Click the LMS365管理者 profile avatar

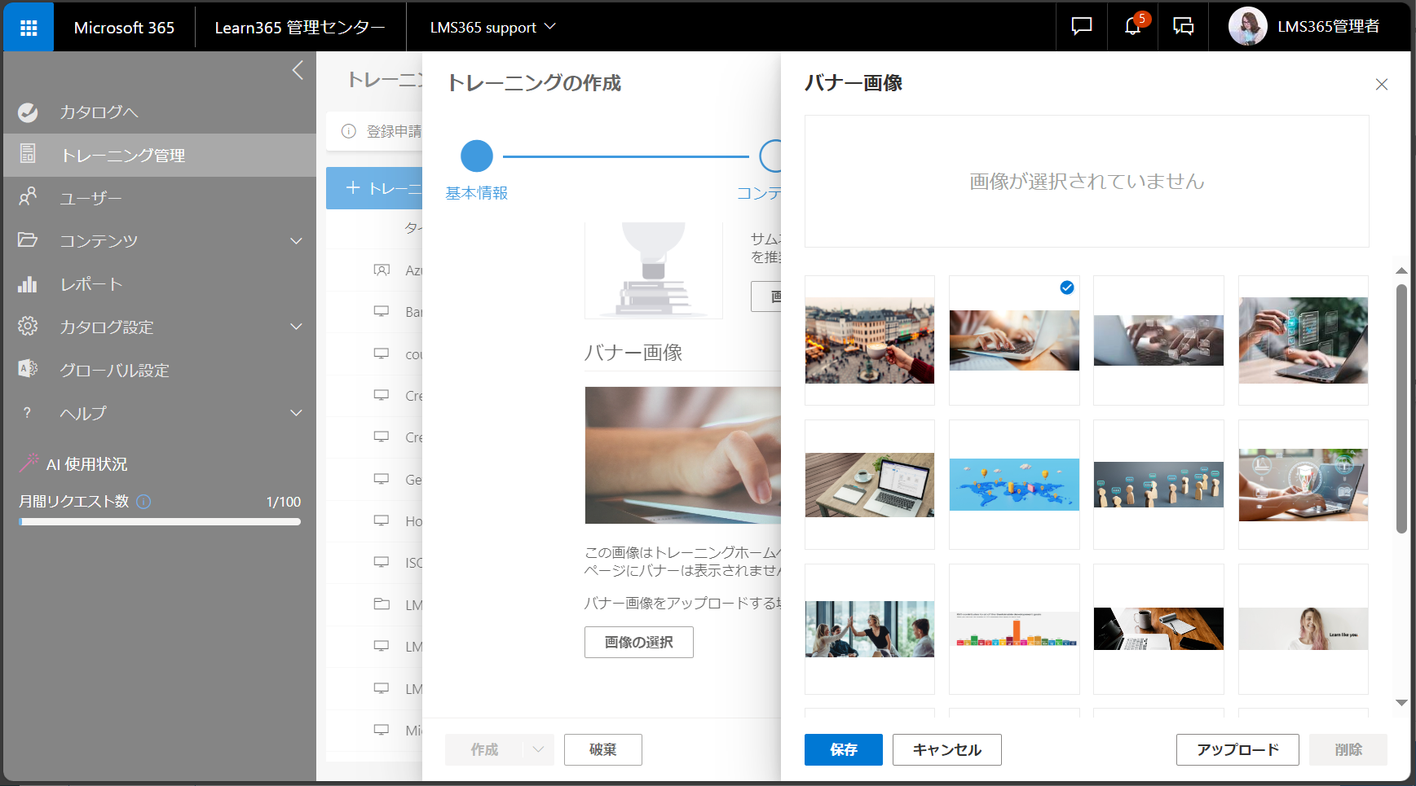coord(1247,27)
